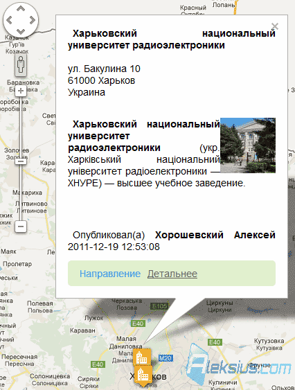
Task: Click the timestamp 2011-12-19 12:53:08
Action: click(x=114, y=247)
